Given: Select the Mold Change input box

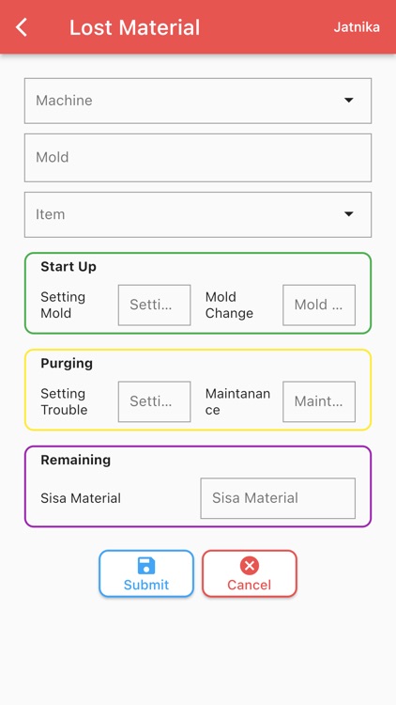Looking at the screenshot, I should (x=319, y=305).
